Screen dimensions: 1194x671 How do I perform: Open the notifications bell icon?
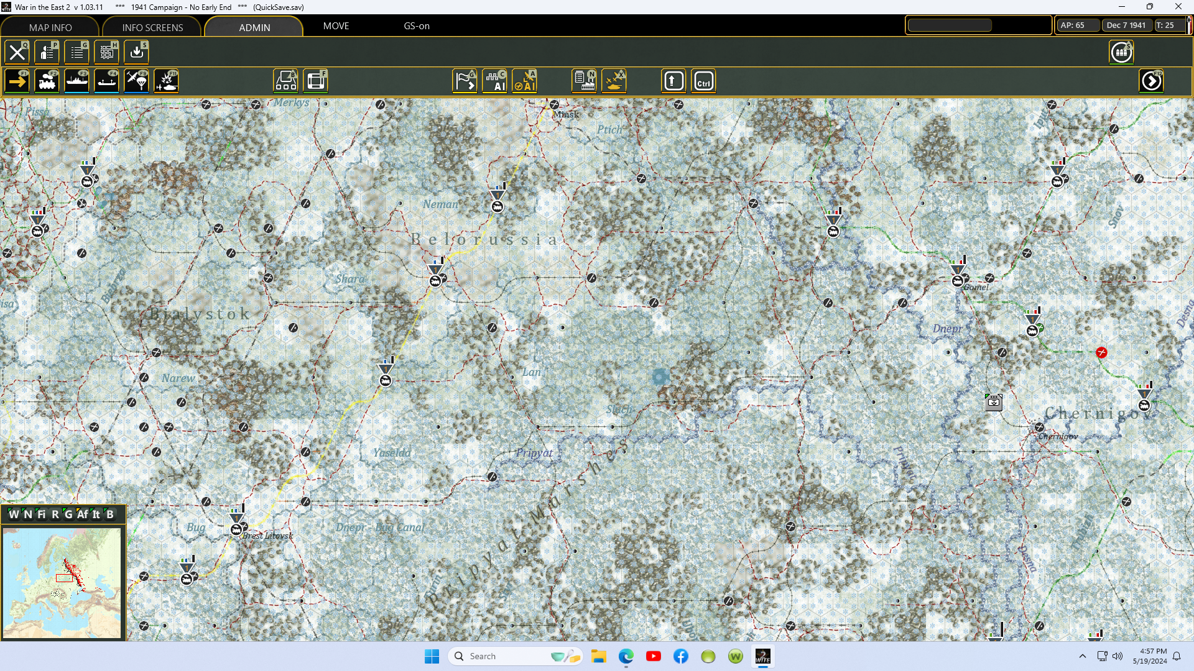[x=1177, y=656]
